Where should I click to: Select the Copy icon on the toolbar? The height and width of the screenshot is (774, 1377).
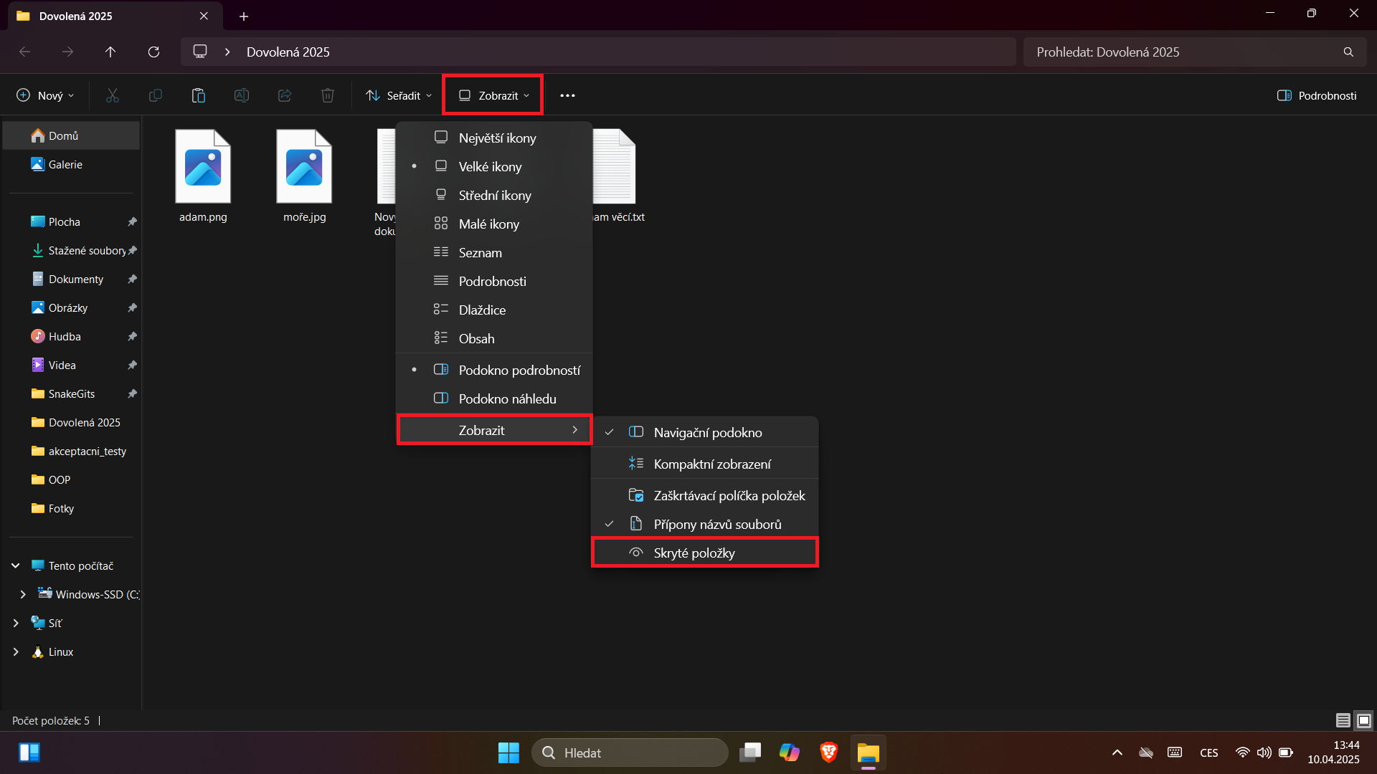155,95
